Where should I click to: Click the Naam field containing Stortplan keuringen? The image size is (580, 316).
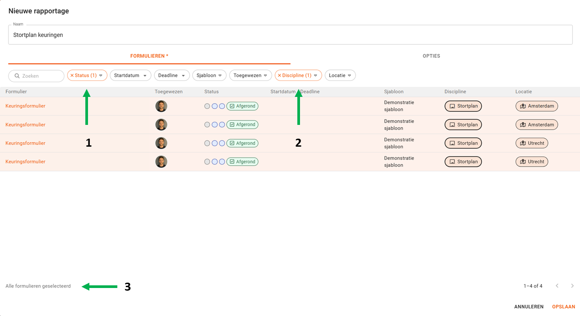290,35
